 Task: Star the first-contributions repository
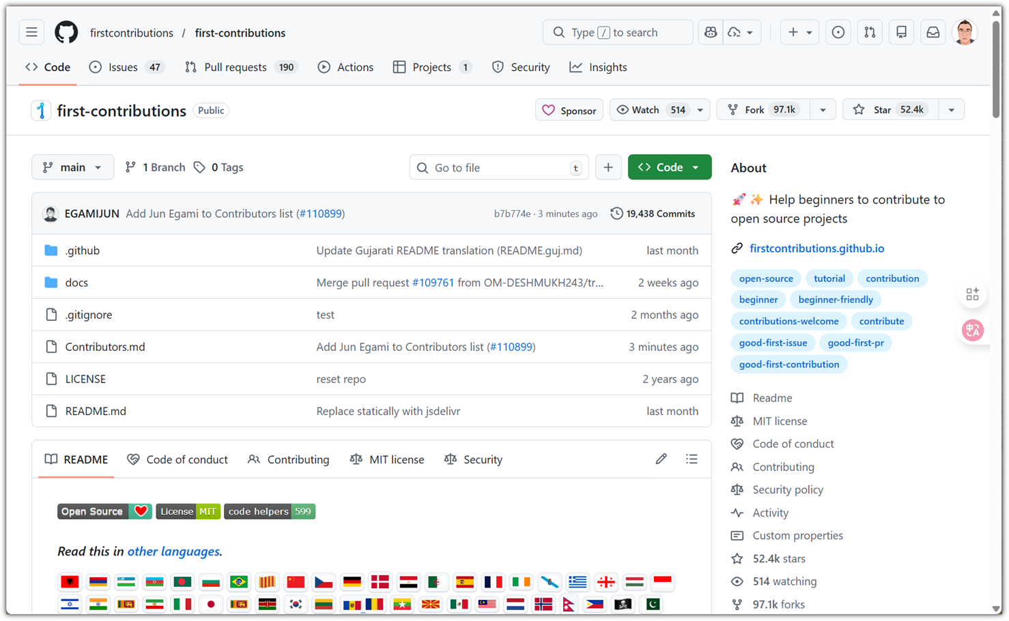click(891, 110)
